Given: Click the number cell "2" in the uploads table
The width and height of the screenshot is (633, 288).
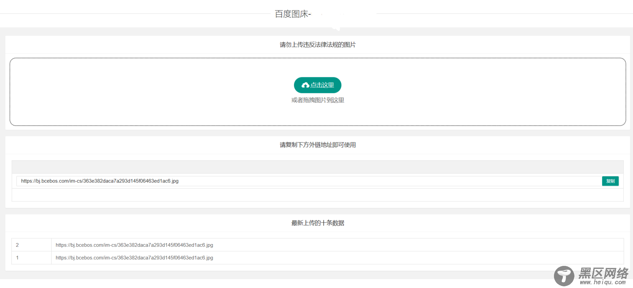Looking at the screenshot, I should [x=31, y=245].
